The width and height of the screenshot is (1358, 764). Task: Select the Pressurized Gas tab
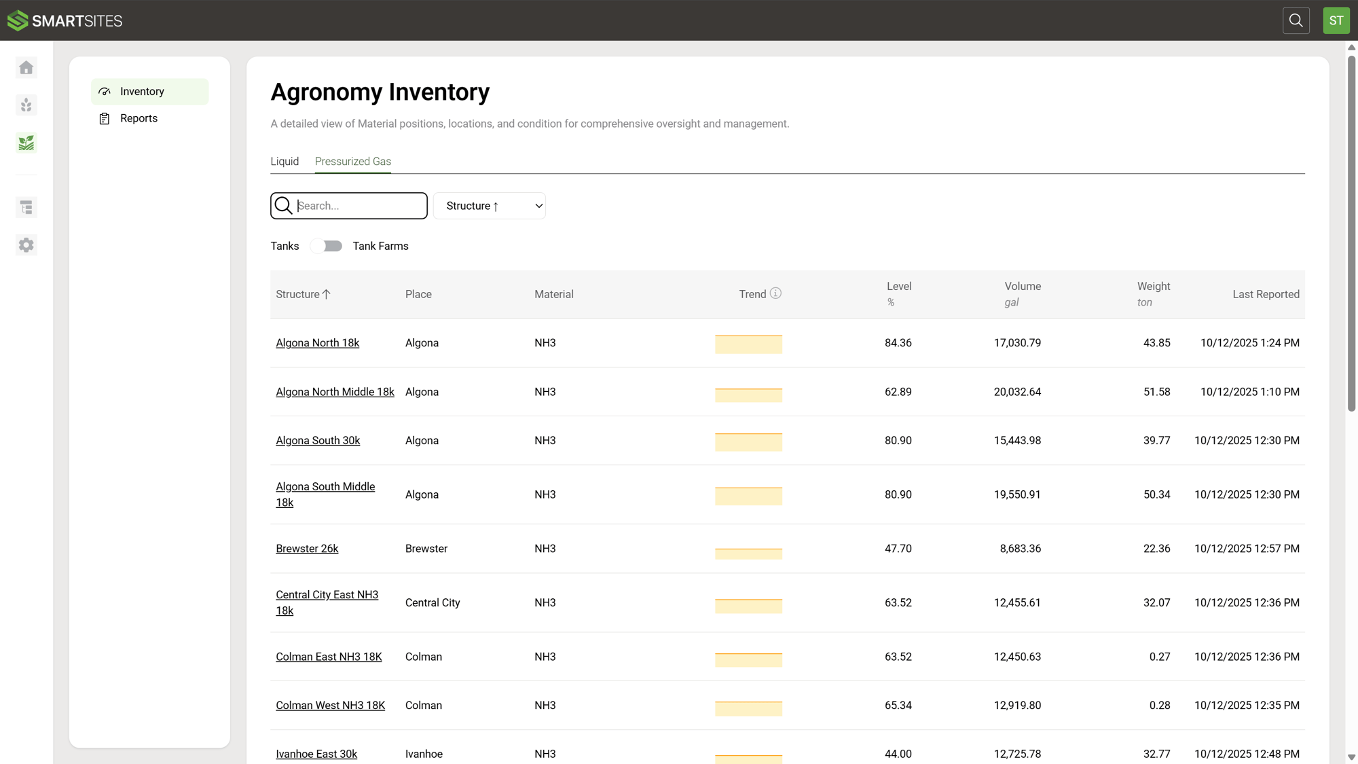352,162
